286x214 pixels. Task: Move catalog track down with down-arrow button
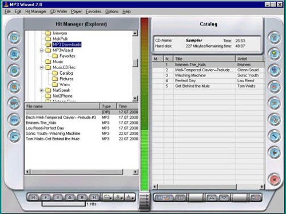click(224, 198)
